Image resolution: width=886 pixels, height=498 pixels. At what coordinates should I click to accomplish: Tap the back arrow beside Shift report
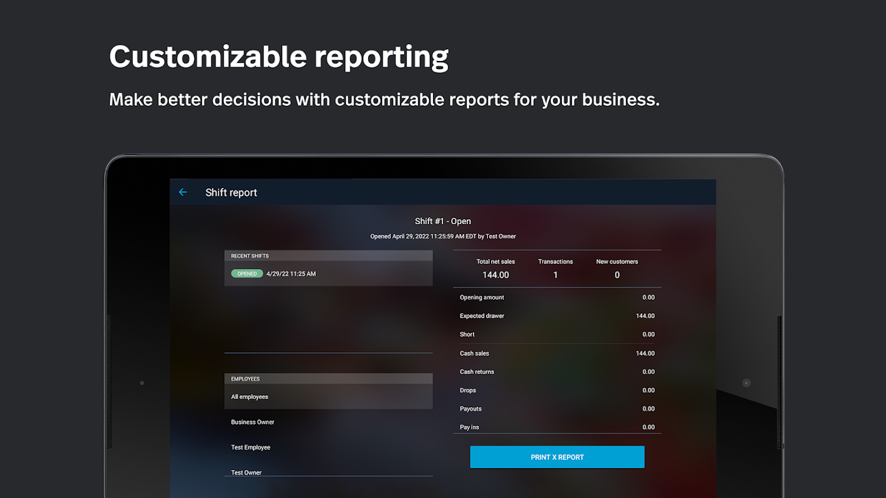coord(183,192)
